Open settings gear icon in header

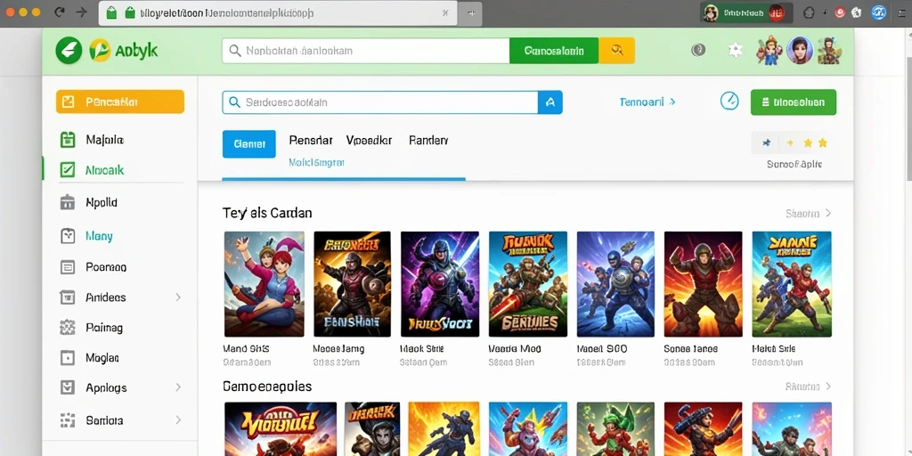(735, 50)
